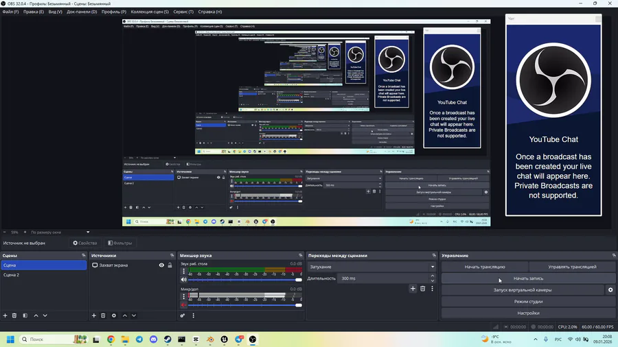Viewport: 618px width, 347px height.
Task: Open Сервис menu
Action: click(183, 12)
